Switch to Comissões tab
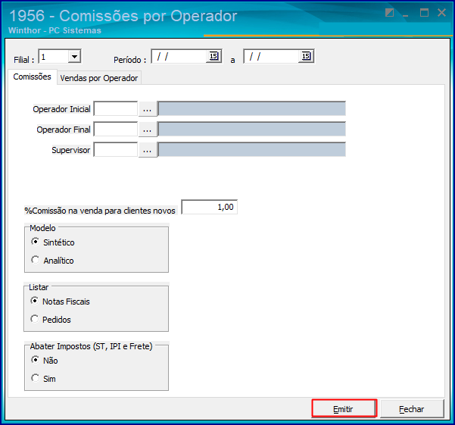The width and height of the screenshot is (455, 425). point(33,77)
